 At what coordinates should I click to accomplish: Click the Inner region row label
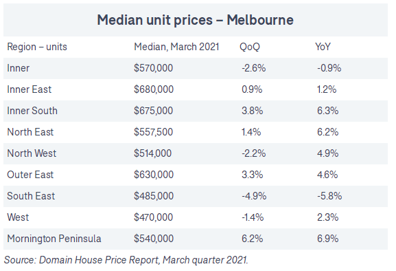pyautogui.click(x=18, y=68)
